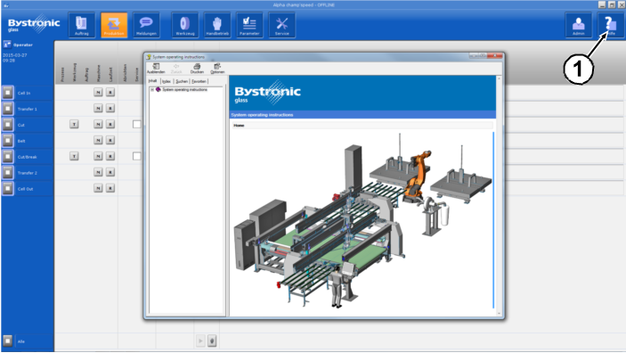
Task: Click the Drucken print button
Action: [x=197, y=69]
